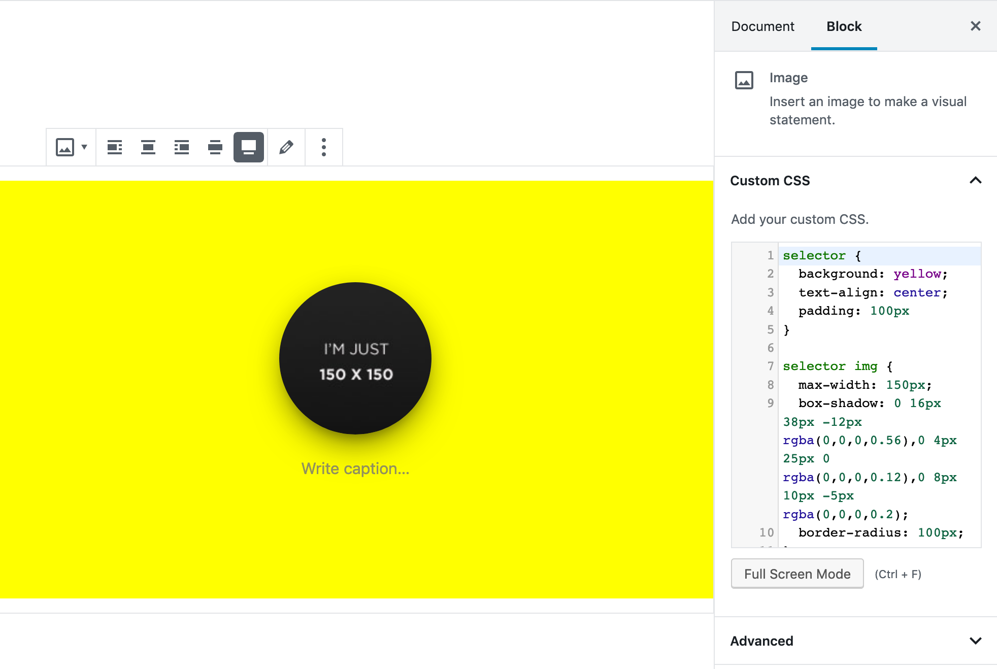Click the image block icon in sidebar
The image size is (997, 669).
point(745,79)
